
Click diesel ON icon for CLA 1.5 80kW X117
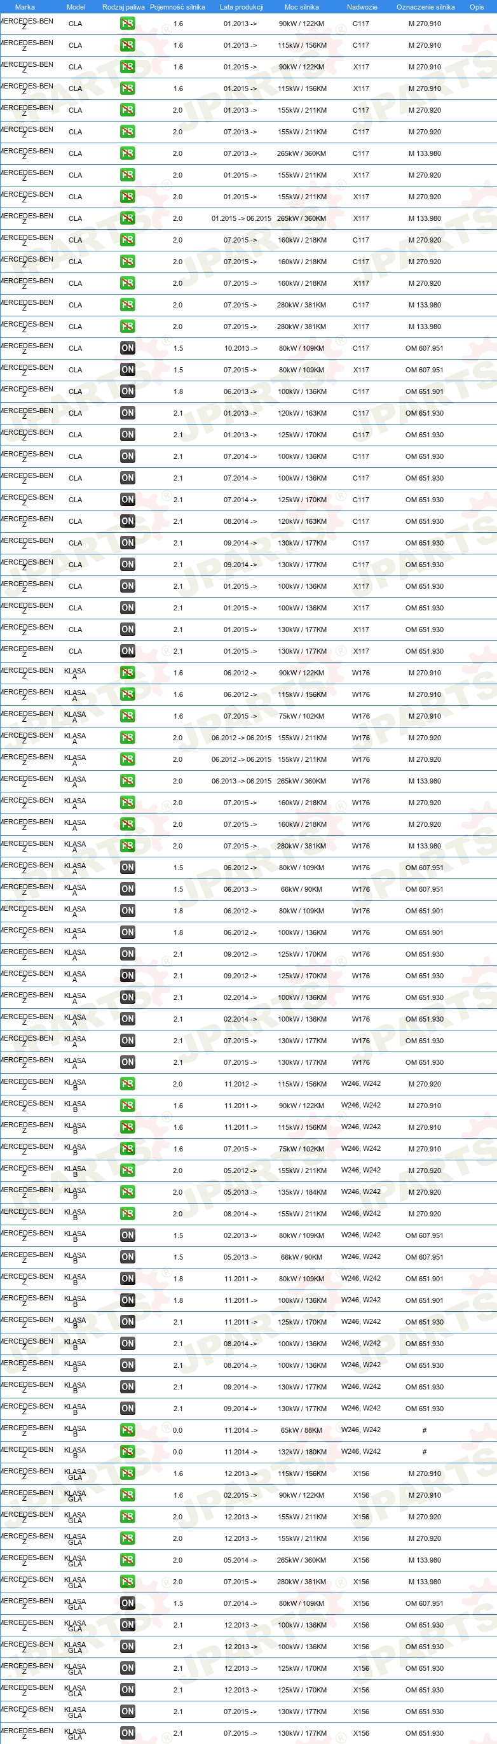(127, 370)
